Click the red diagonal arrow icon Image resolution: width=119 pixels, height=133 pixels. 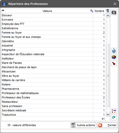click(x=114, y=63)
